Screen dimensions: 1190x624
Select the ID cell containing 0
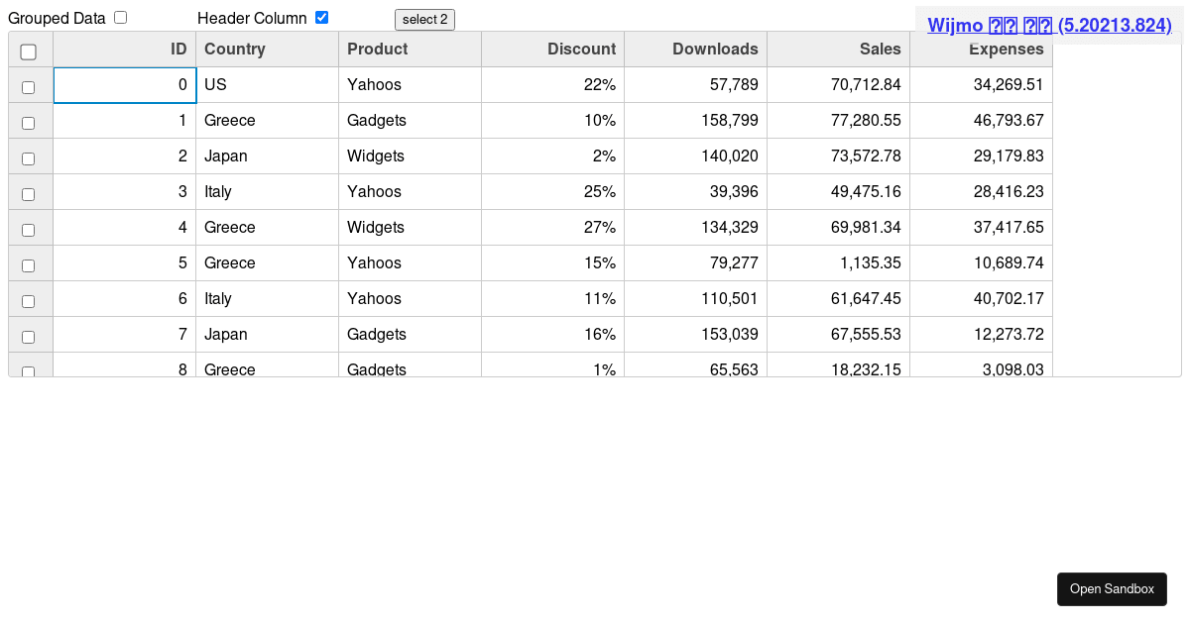click(125, 85)
